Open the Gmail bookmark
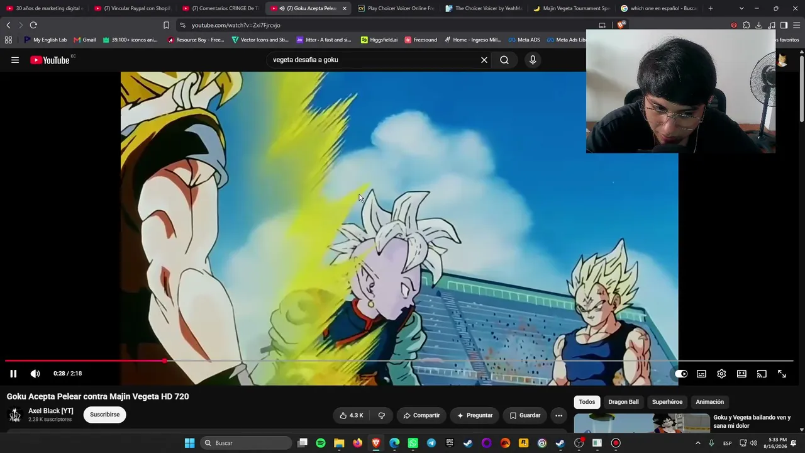The image size is (805, 453). (84, 40)
